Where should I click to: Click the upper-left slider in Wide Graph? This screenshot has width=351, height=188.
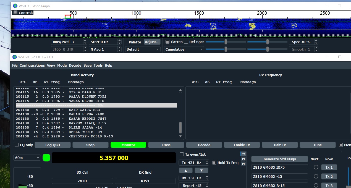pyautogui.click(x=226, y=42)
